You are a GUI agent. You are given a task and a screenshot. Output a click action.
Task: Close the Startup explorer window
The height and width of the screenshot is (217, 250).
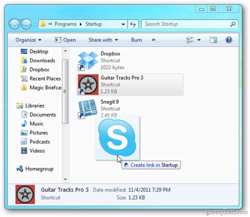tap(229, 9)
